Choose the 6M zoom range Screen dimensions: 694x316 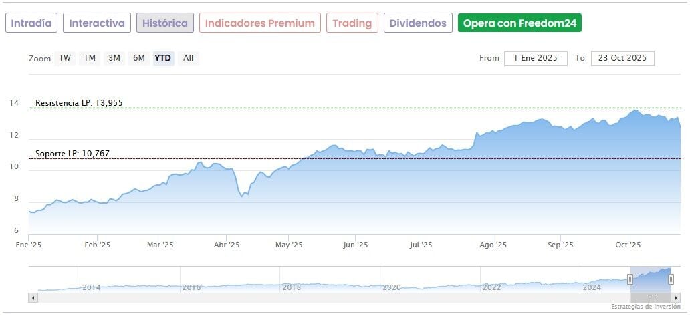click(139, 58)
